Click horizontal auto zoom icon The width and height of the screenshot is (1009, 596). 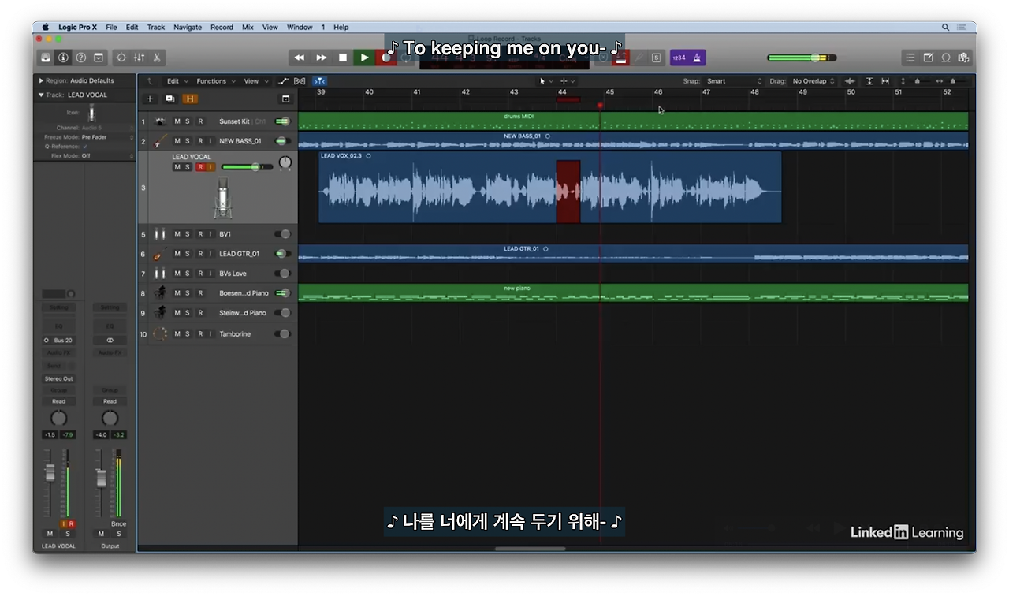tap(885, 81)
